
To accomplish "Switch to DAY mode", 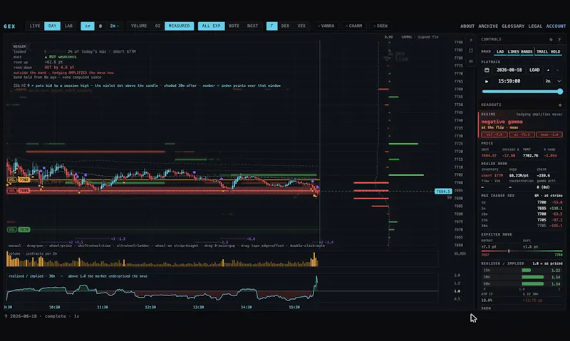I will [52, 26].
